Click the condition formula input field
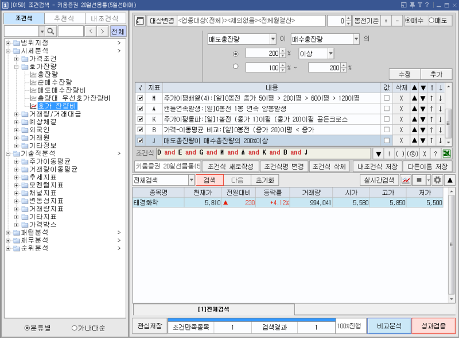459x338 pixels. pyautogui.click(x=263, y=153)
